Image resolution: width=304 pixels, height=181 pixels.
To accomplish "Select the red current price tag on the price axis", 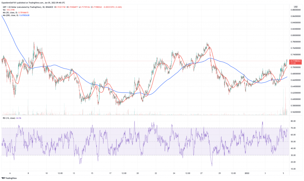I will [x=295, y=62].
